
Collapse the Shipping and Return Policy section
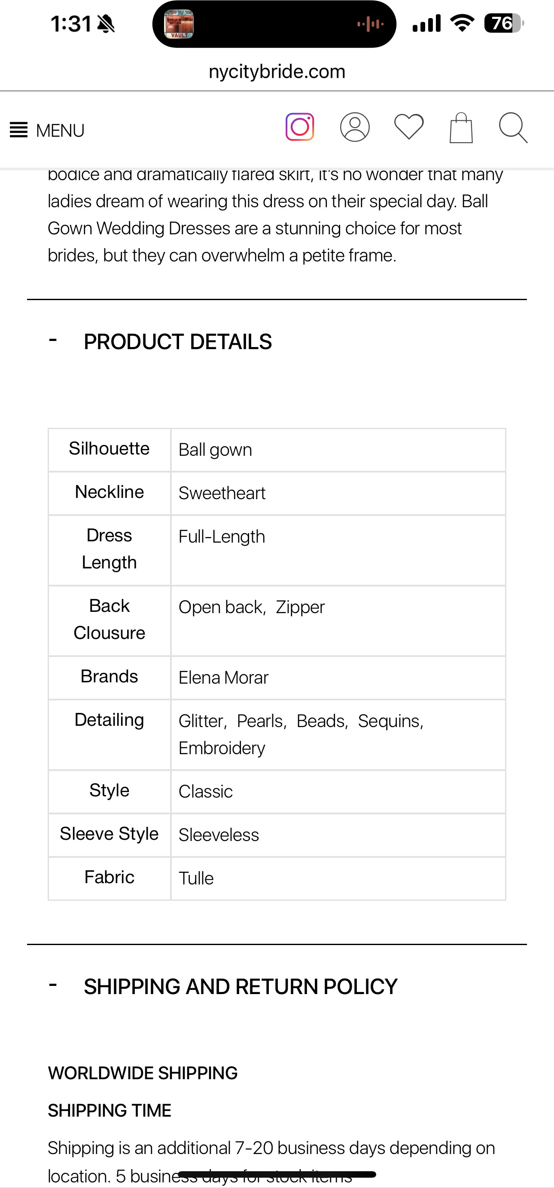(53, 985)
